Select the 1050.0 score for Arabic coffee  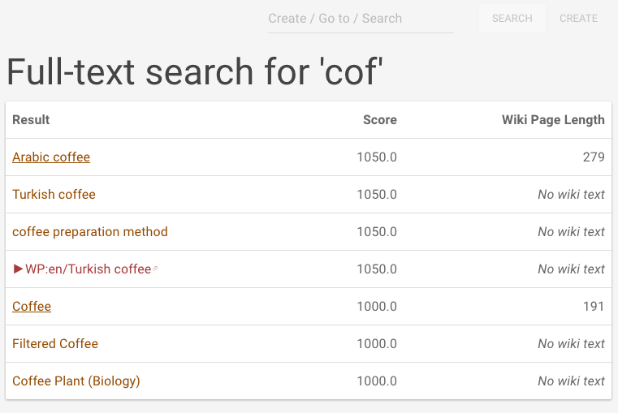pos(377,157)
